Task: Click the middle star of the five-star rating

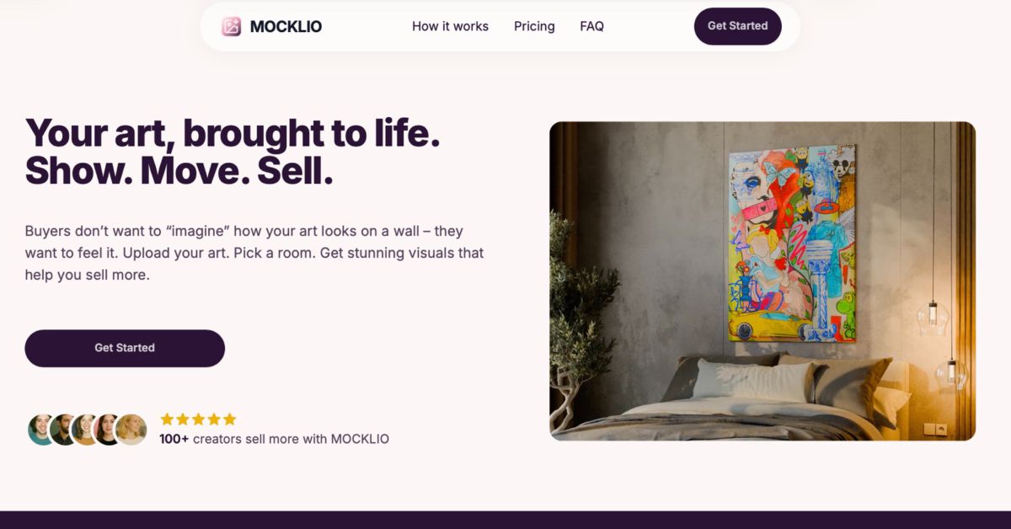Action: (198, 418)
